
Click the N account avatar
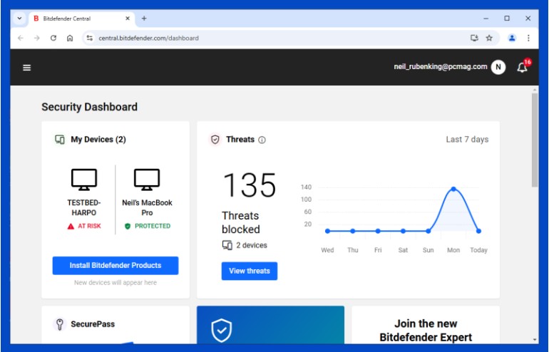point(498,67)
